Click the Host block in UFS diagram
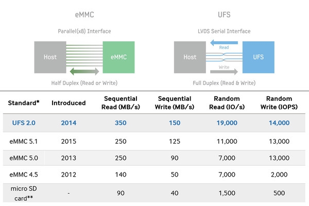 [189, 57]
